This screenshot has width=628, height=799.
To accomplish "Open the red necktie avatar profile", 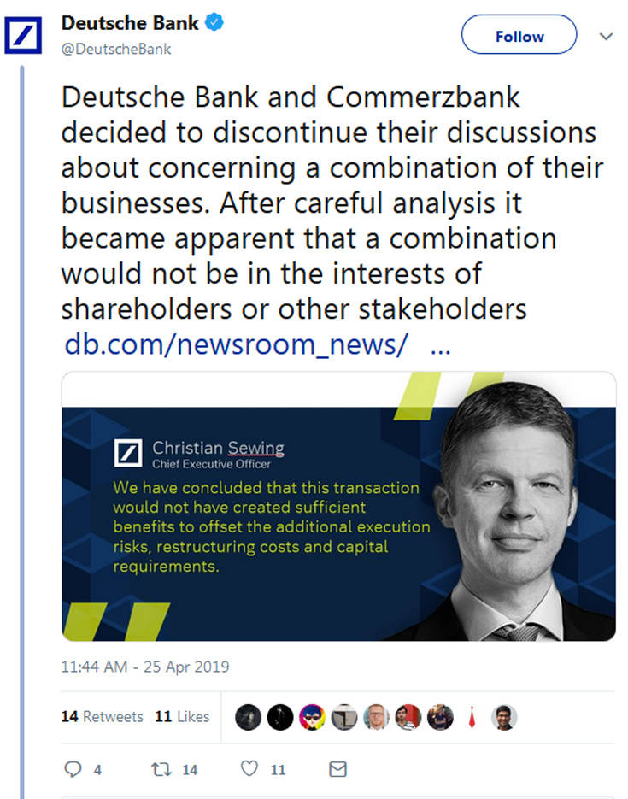I will tap(472, 717).
